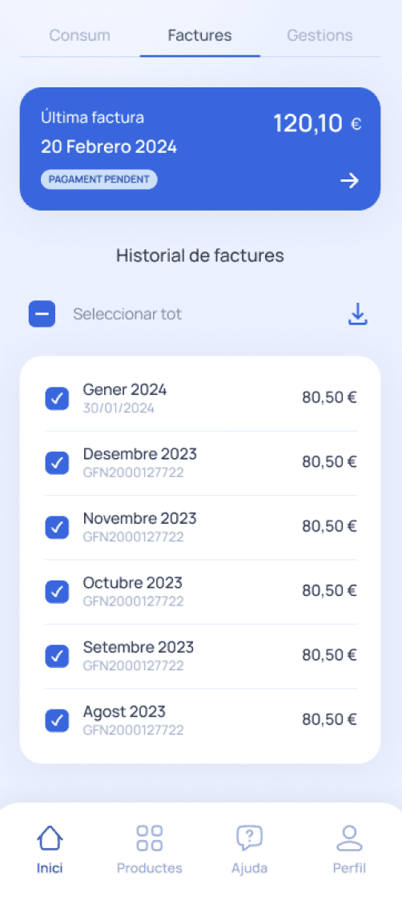The height and width of the screenshot is (905, 402).
Task: Click the PAGAMENT PENDENT badge
Action: click(99, 179)
